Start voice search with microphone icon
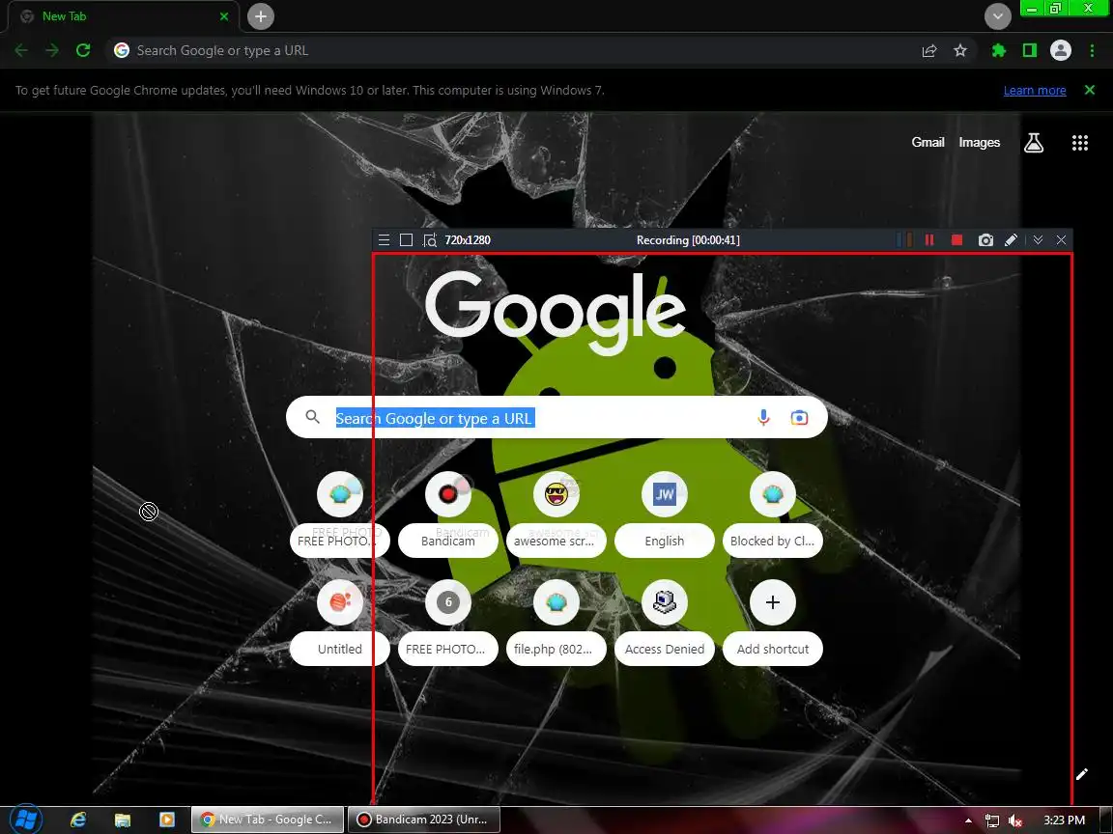This screenshot has width=1113, height=834. [764, 418]
